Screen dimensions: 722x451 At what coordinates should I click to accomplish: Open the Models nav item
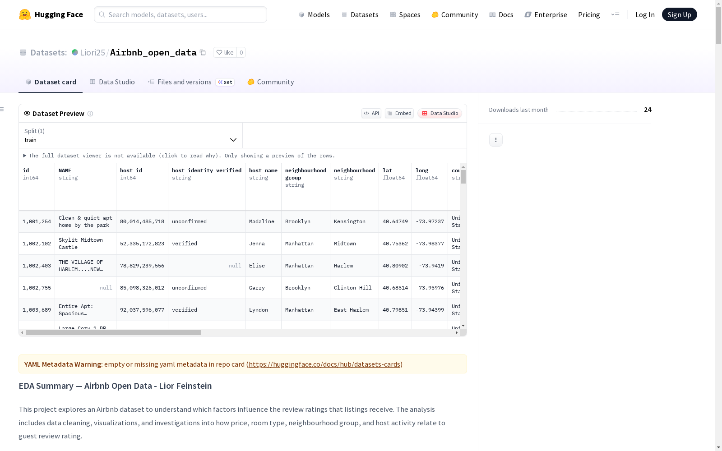[314, 14]
